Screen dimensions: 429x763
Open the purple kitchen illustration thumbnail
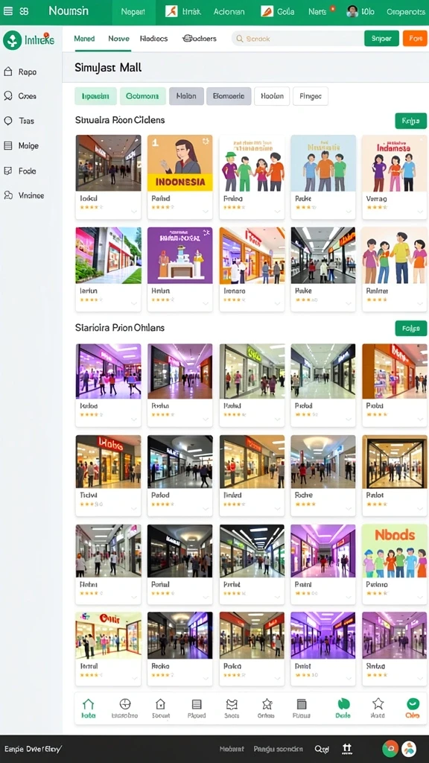180,256
